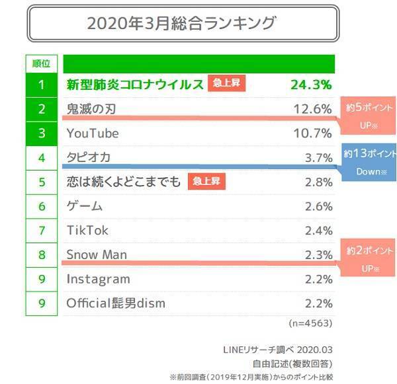Image resolution: width=397 pixels, height=384 pixels.
Task: Choose the Snow Man entry
Action: point(97,254)
